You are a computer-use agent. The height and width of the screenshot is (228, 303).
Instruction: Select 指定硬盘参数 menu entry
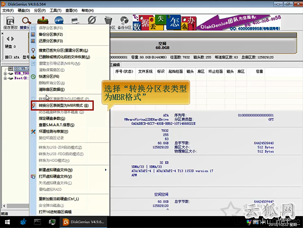point(52,118)
